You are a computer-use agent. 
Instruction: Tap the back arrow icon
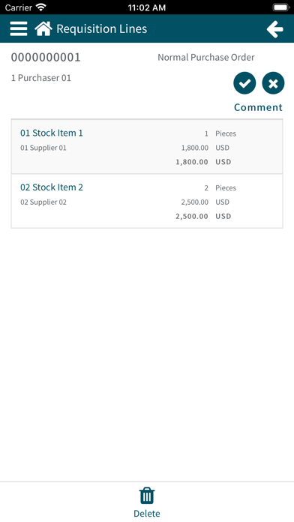click(x=275, y=29)
